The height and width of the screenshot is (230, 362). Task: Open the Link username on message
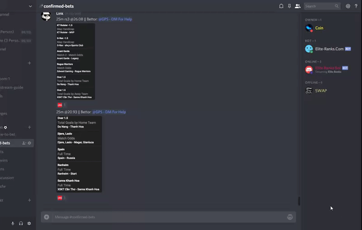(60, 14)
